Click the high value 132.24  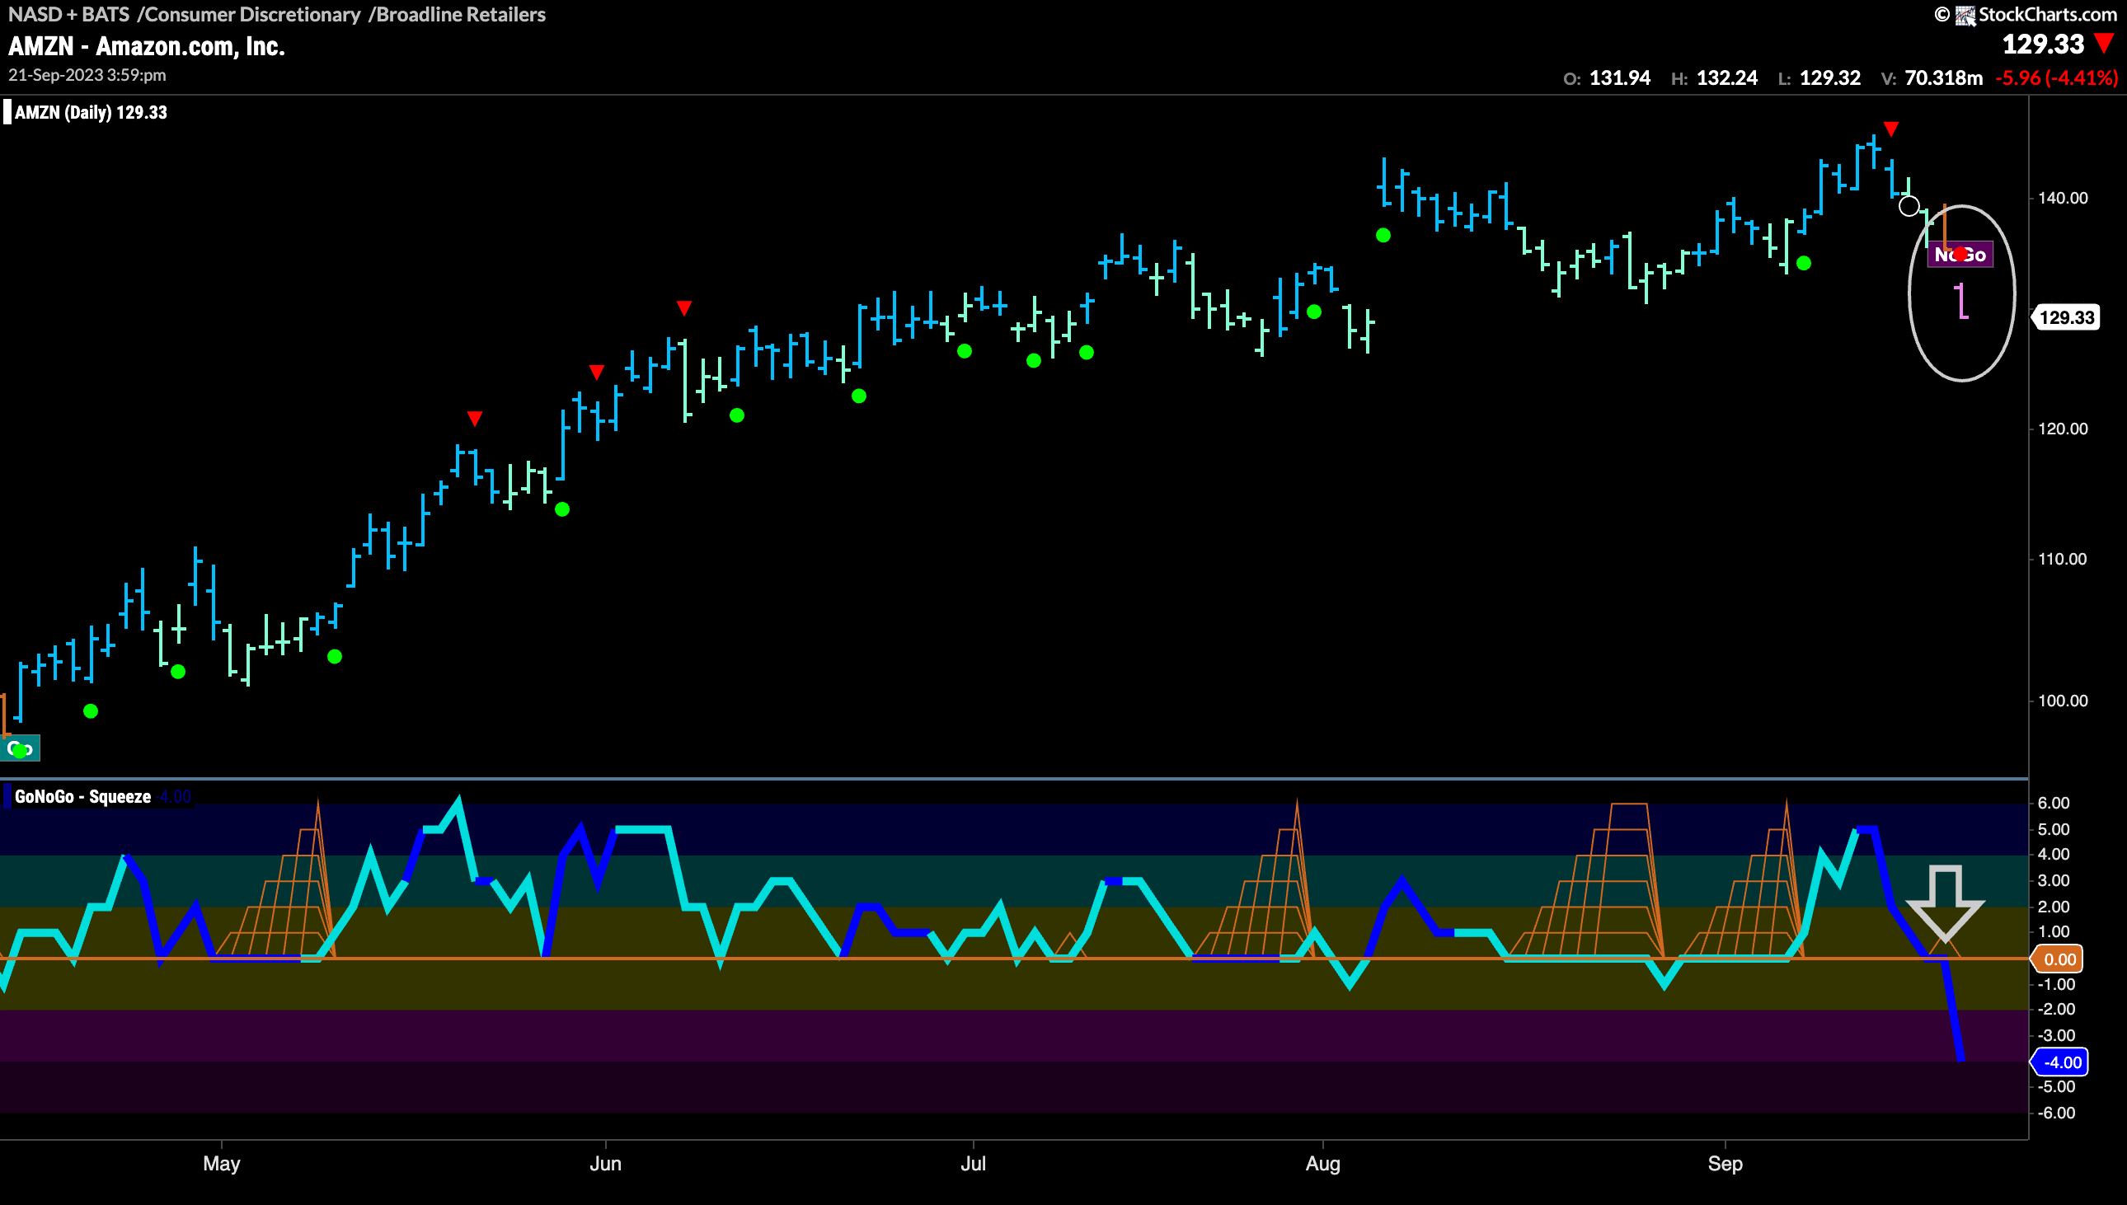point(1726,77)
